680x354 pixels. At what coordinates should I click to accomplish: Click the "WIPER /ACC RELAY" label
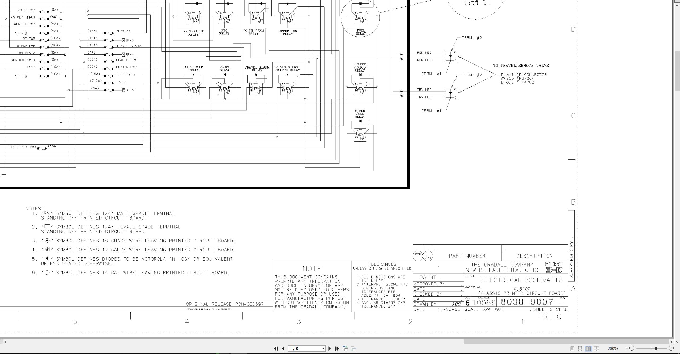(x=360, y=114)
